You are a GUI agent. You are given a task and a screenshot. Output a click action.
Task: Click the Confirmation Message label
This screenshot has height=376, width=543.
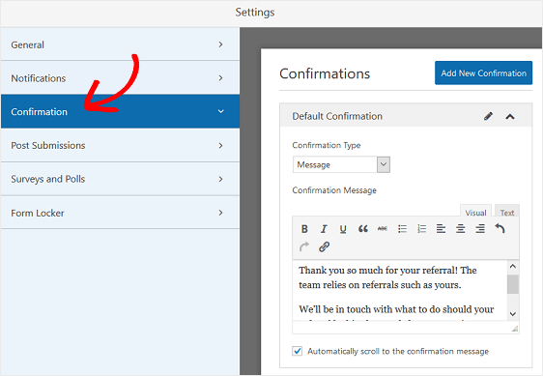coord(334,190)
